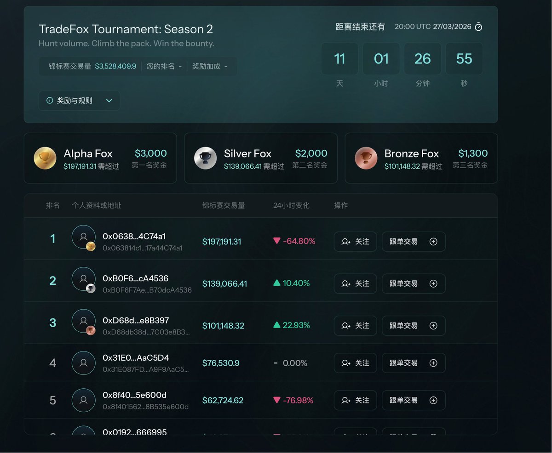Click address 0xD68d...e8B397 name
This screenshot has height=453, width=552.
coord(136,320)
